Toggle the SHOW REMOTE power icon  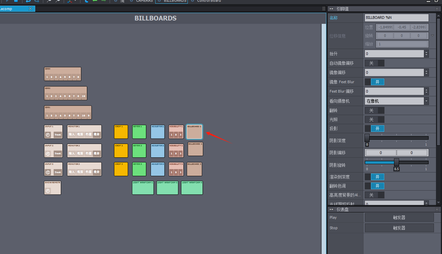(48, 191)
